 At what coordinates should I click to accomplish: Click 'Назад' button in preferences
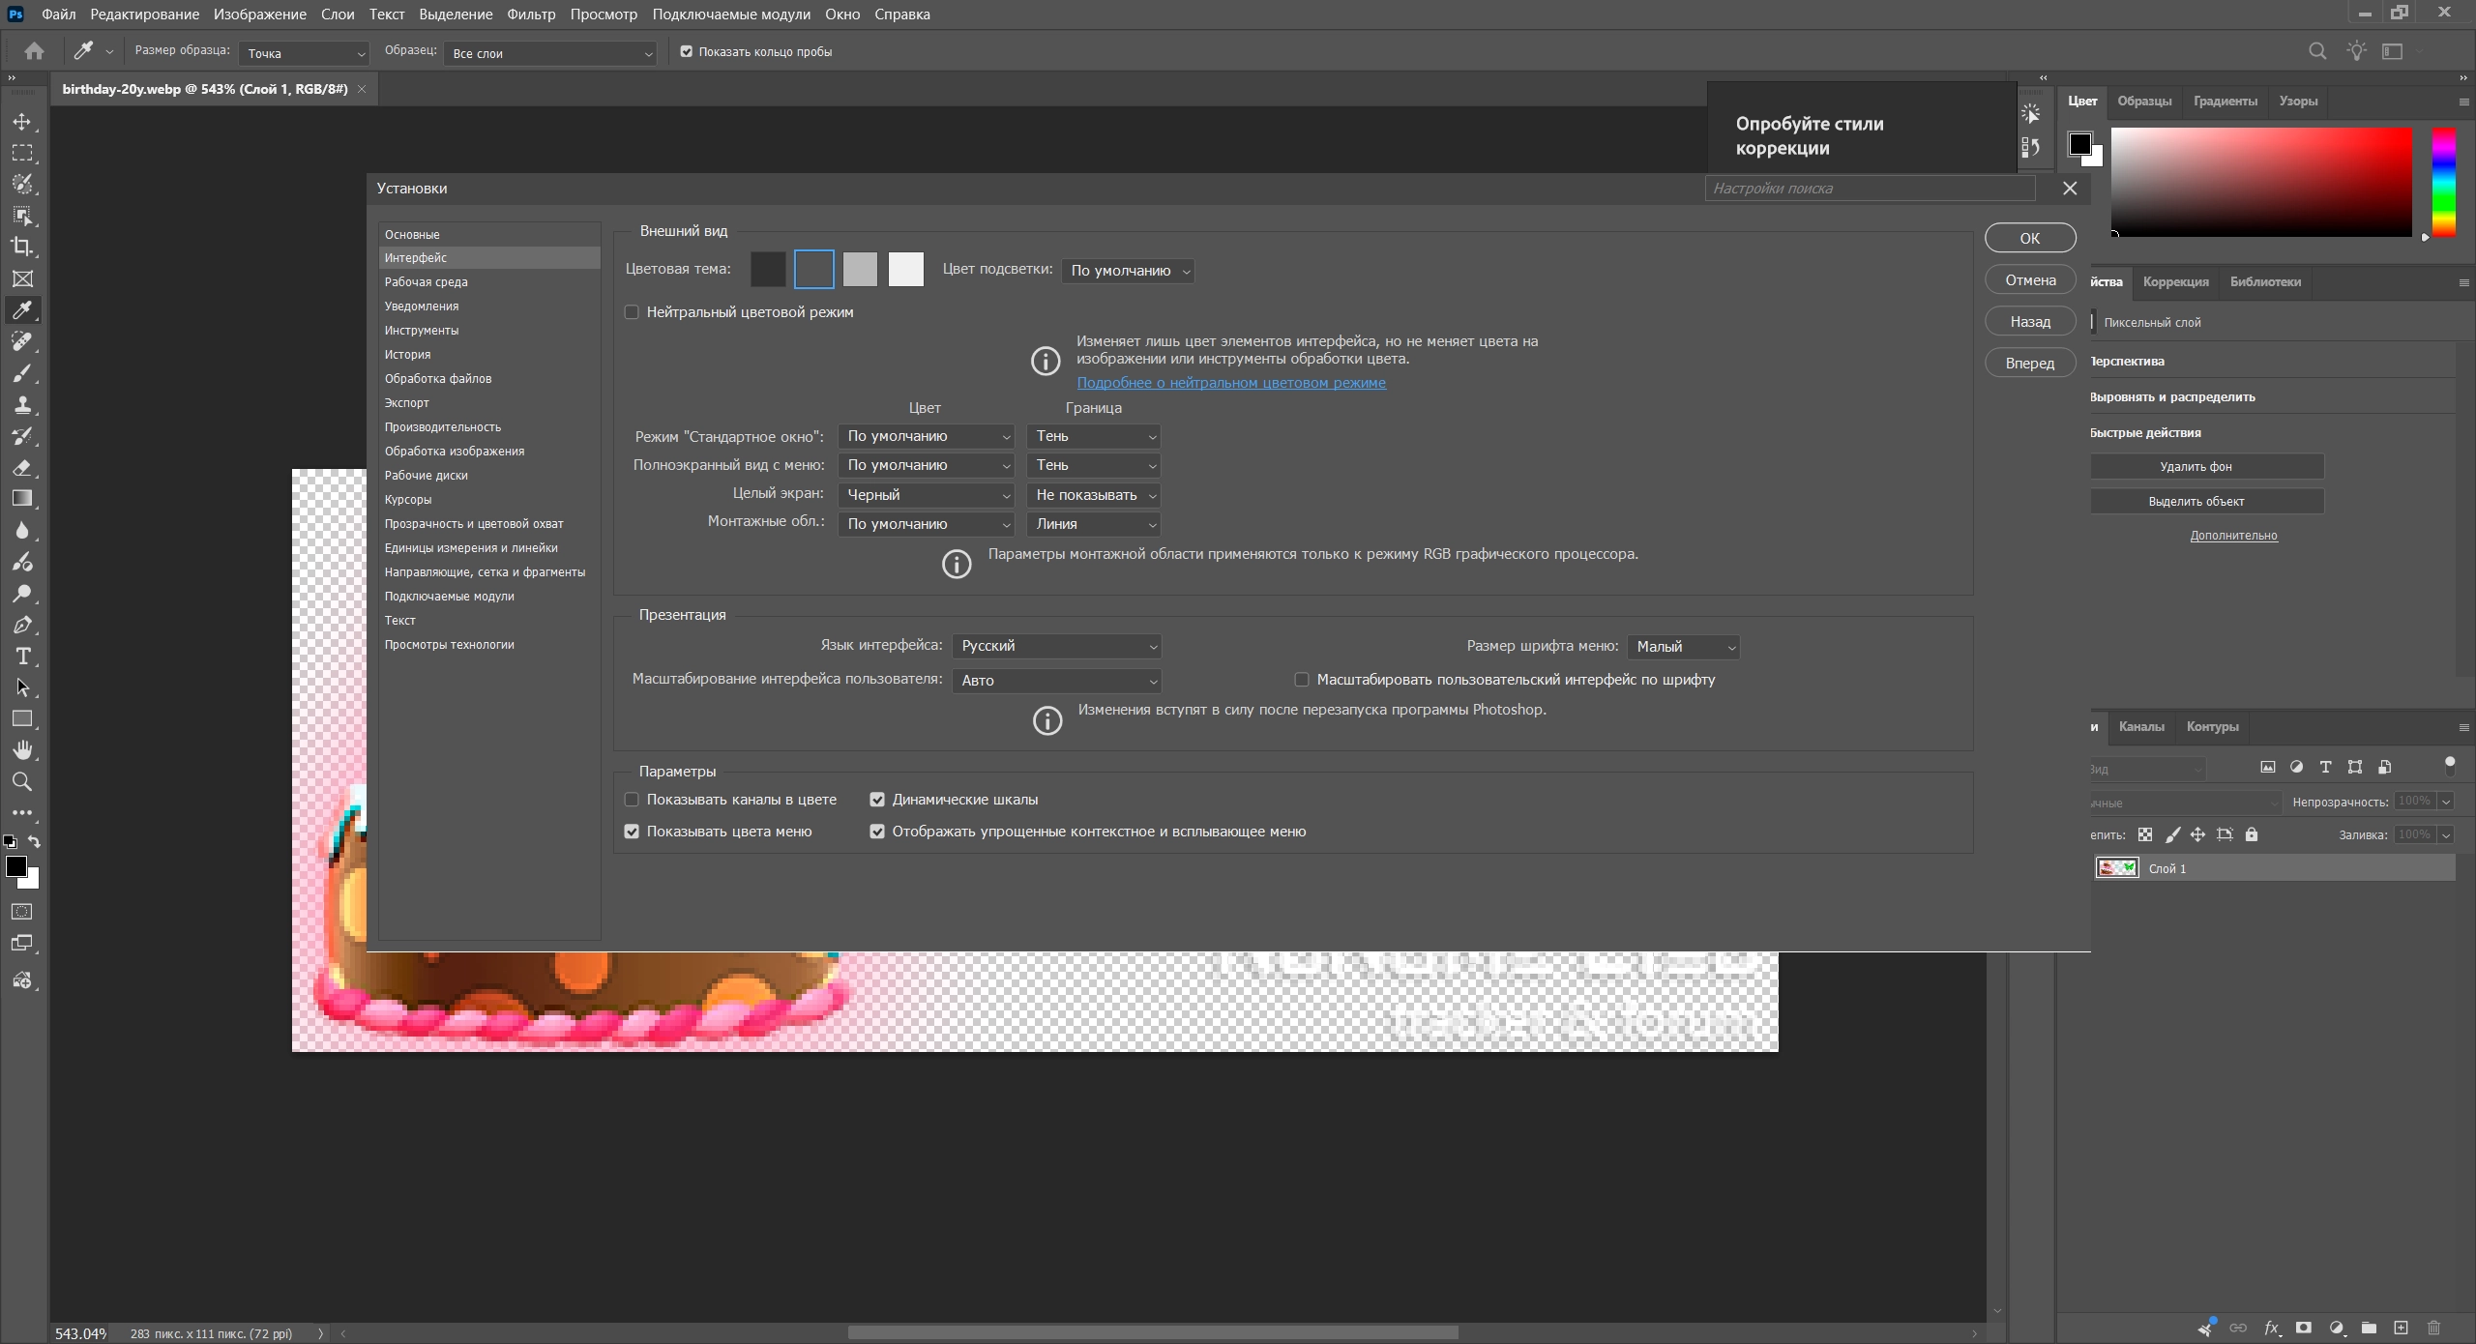(2030, 321)
